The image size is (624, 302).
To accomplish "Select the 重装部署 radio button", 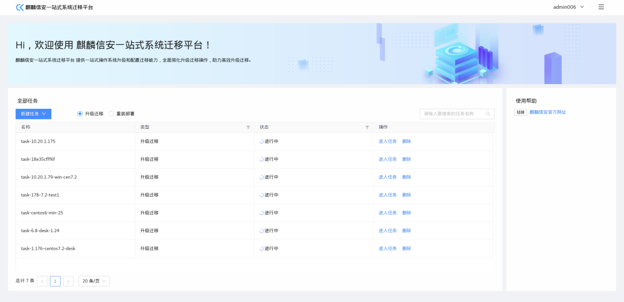I will coord(111,114).
